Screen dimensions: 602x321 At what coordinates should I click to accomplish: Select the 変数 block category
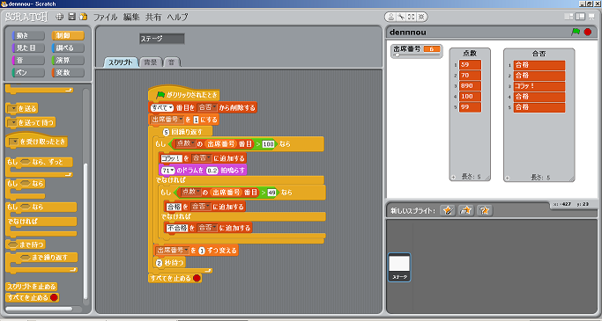(68, 72)
